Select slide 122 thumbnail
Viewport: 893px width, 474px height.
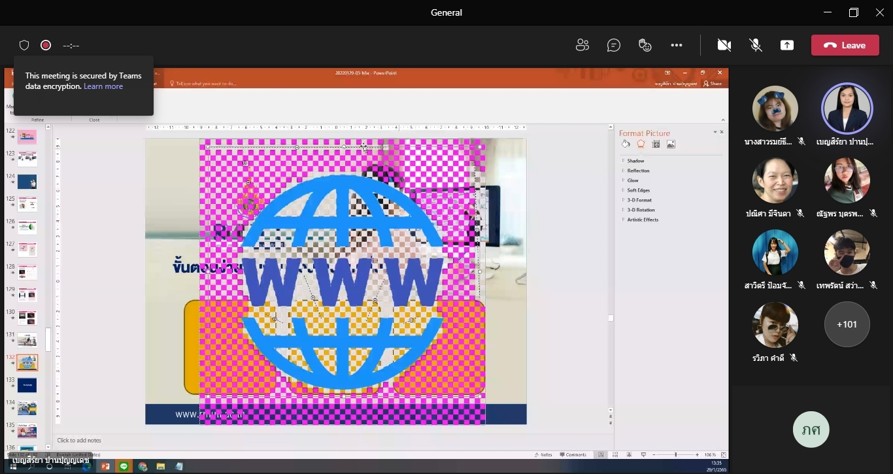pos(27,137)
